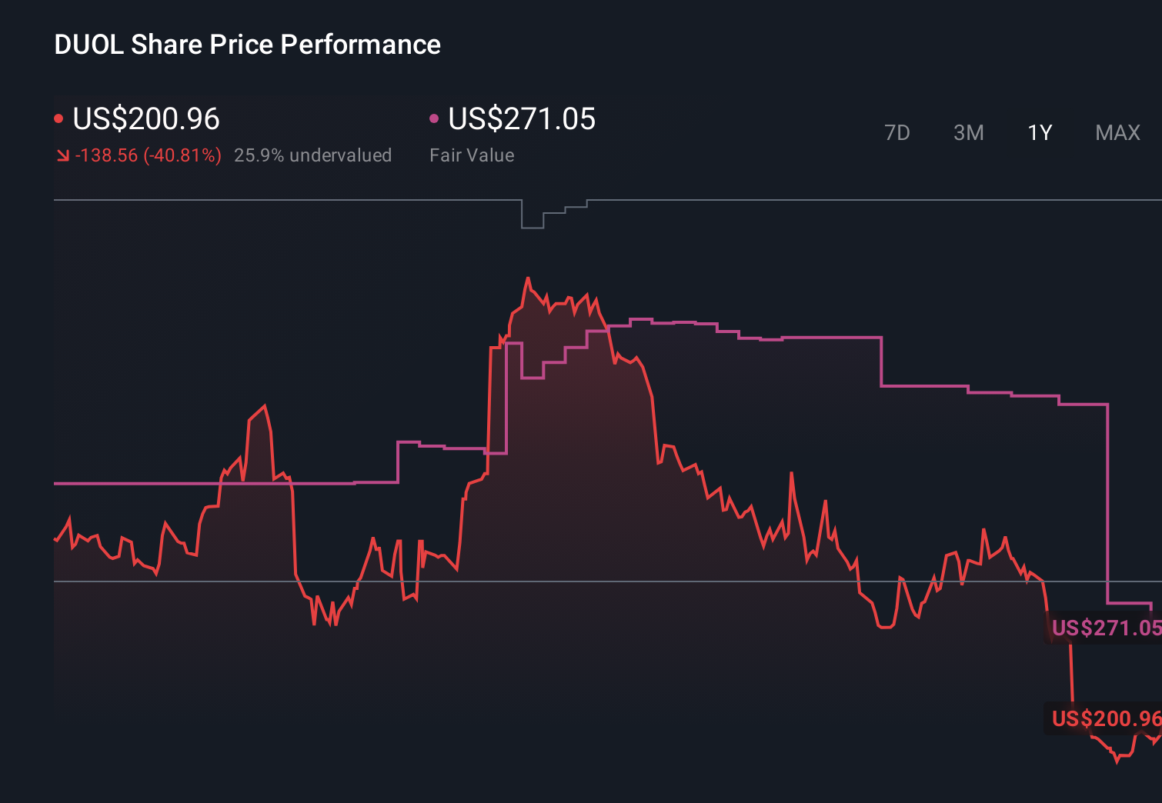Viewport: 1162px width, 803px height.
Task: Toggle the fair value series via US$271.05 header
Action: 521,119
